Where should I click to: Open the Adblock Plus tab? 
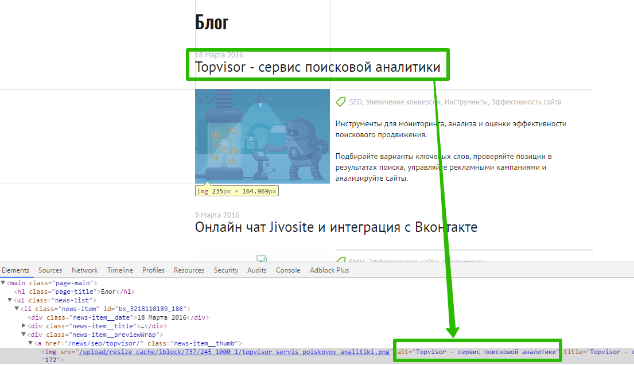pyautogui.click(x=329, y=270)
